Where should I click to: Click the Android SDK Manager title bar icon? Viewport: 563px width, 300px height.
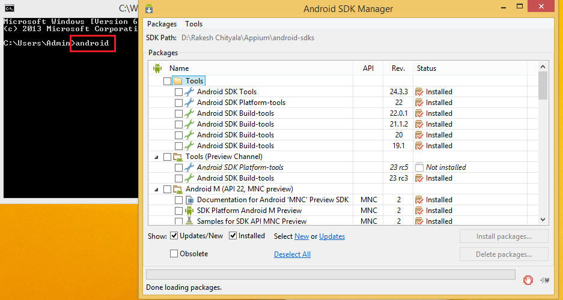coord(149,8)
